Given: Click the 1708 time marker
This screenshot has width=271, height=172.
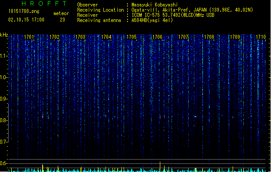Looking at the screenshot, I should coord(209,37).
